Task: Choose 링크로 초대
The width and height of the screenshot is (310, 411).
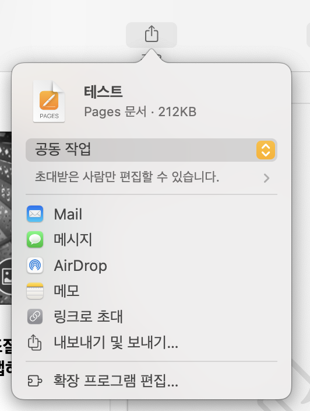Action: pyautogui.click(x=88, y=316)
